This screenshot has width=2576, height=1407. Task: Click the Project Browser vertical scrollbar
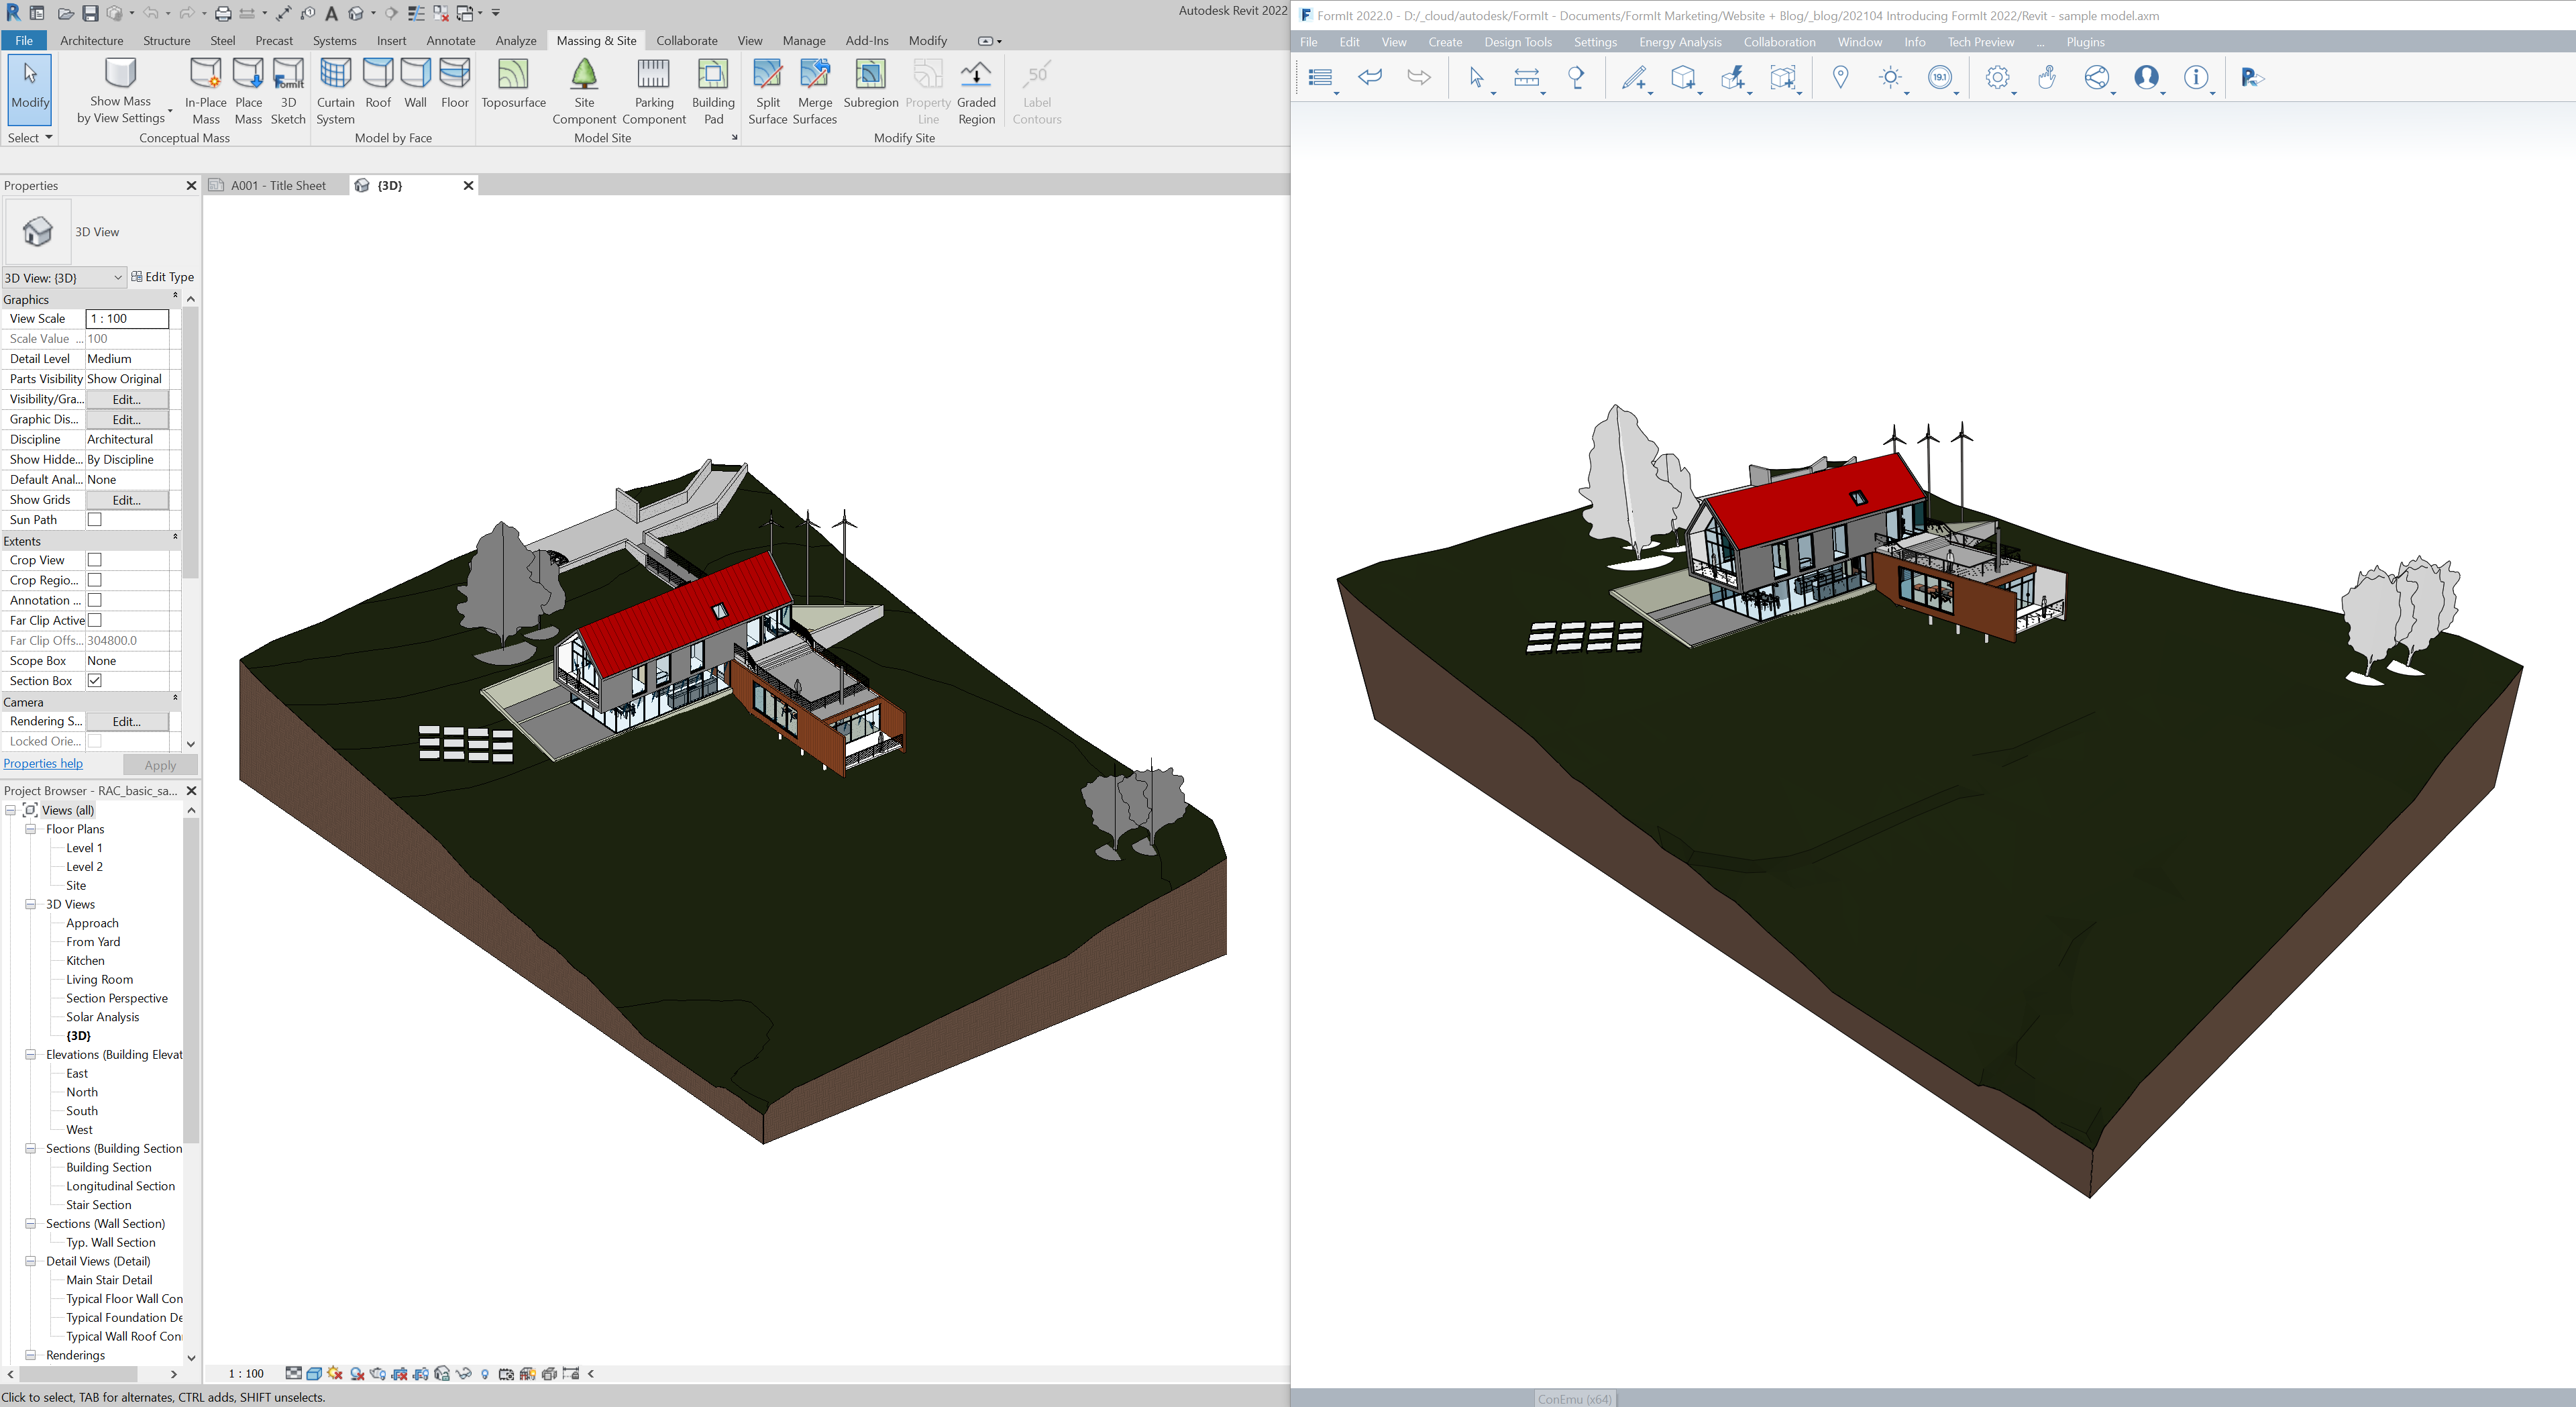(x=191, y=980)
